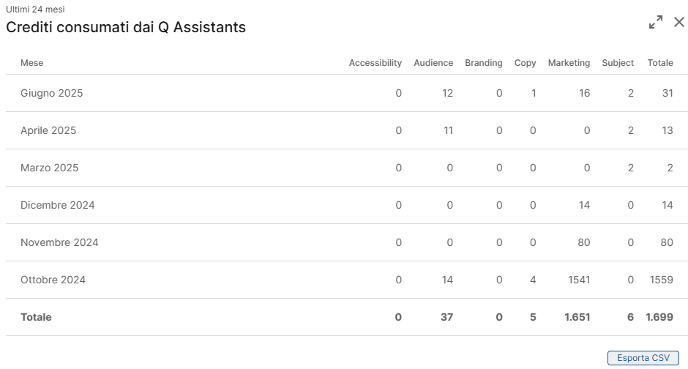Close the Crediti consumati panel
688x369 pixels.
click(x=678, y=22)
